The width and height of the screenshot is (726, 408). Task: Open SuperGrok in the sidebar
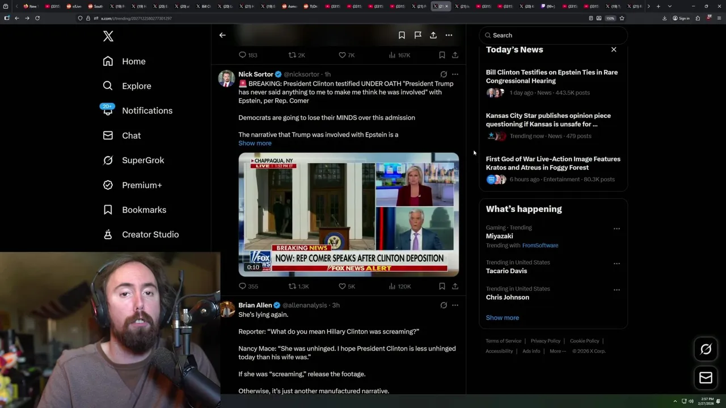(133, 160)
